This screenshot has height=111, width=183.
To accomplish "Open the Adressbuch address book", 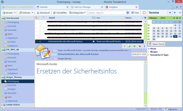I will point(43,13).
